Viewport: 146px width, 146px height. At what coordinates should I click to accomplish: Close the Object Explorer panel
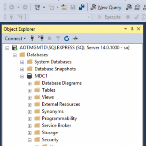[x=138, y=29]
